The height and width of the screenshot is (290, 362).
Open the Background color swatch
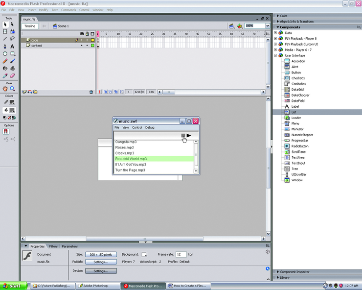tap(144, 254)
